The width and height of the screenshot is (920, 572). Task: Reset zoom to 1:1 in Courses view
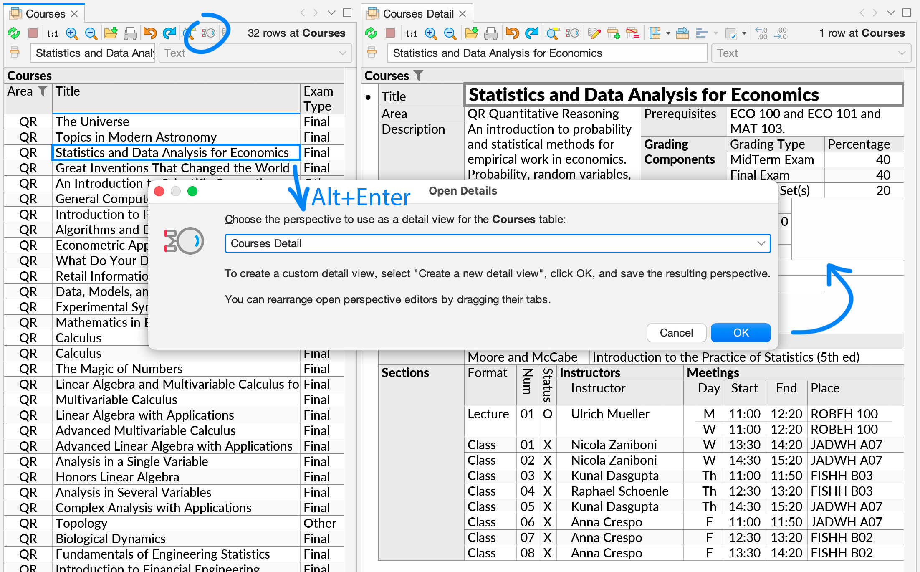coord(52,33)
